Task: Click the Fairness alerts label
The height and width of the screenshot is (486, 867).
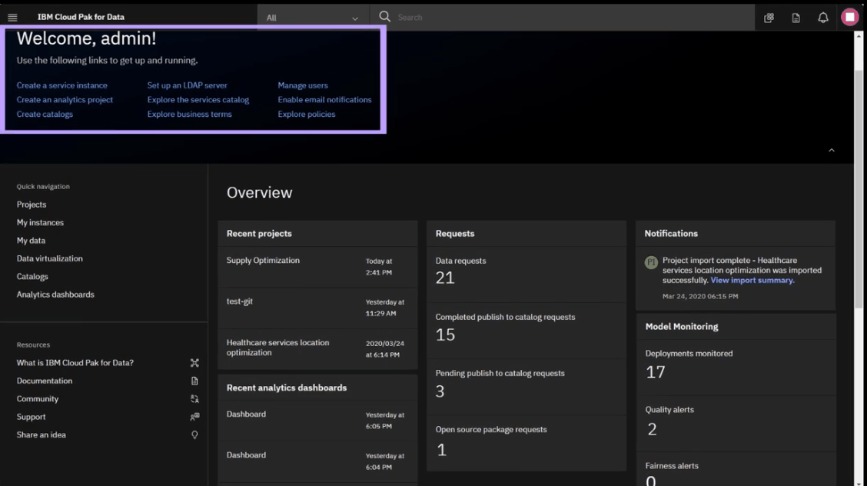Action: 672,465
